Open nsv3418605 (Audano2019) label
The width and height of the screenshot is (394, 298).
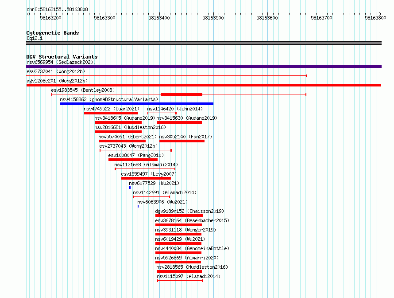tap(125, 118)
